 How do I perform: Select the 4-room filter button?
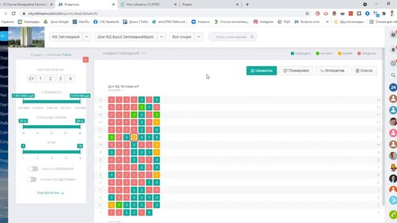click(x=70, y=79)
